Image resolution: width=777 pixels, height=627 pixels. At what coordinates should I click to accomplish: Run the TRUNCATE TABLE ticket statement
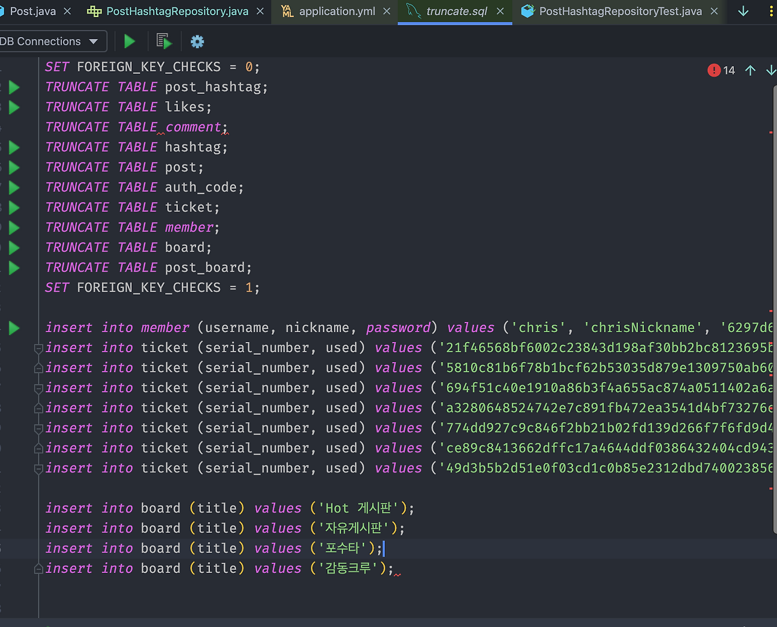(x=14, y=207)
